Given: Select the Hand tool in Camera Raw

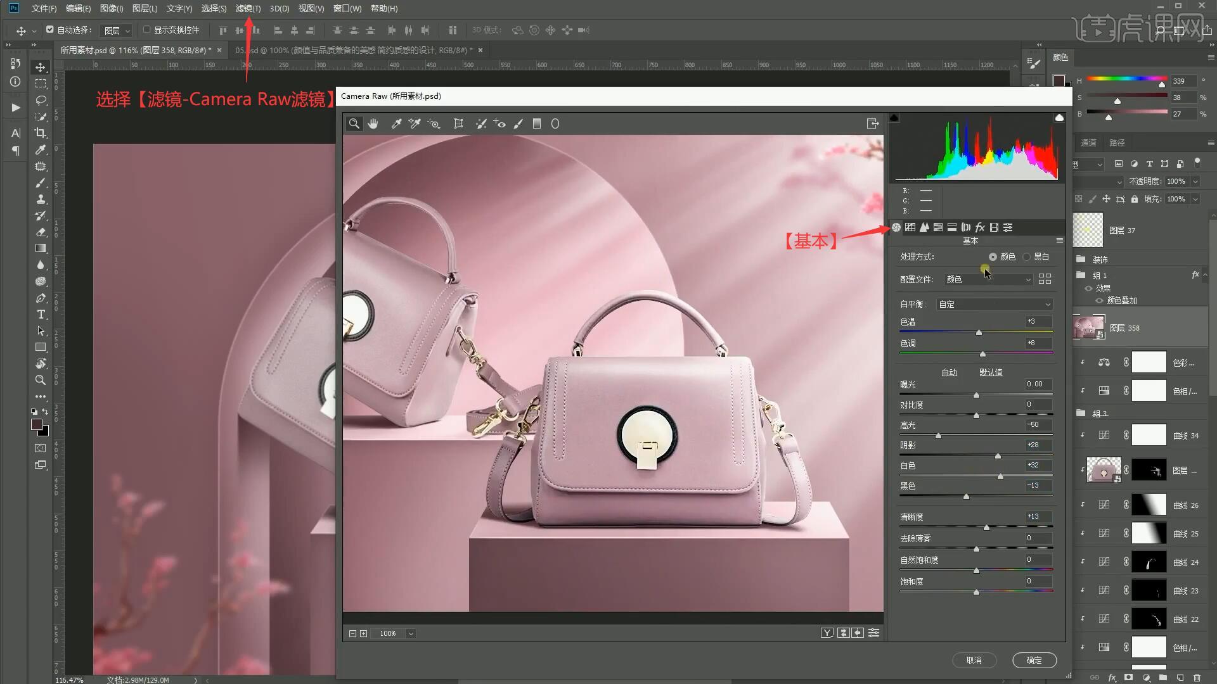Looking at the screenshot, I should coord(373,124).
